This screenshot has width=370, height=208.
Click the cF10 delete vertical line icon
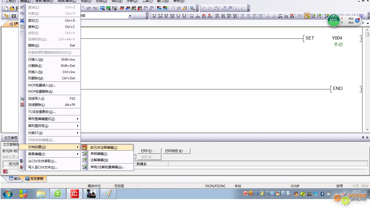pos(210,16)
